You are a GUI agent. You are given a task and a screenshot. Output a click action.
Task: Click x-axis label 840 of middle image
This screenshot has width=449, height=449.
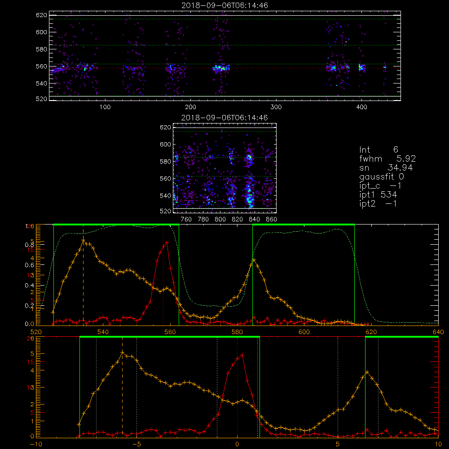coord(254,220)
